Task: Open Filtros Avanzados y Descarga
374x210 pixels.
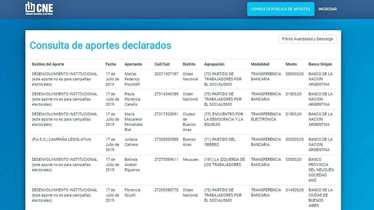Action: pyautogui.click(x=307, y=39)
